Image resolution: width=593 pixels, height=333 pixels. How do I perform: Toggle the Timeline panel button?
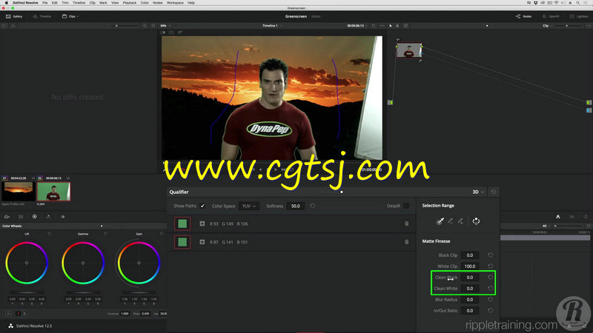[x=42, y=16]
